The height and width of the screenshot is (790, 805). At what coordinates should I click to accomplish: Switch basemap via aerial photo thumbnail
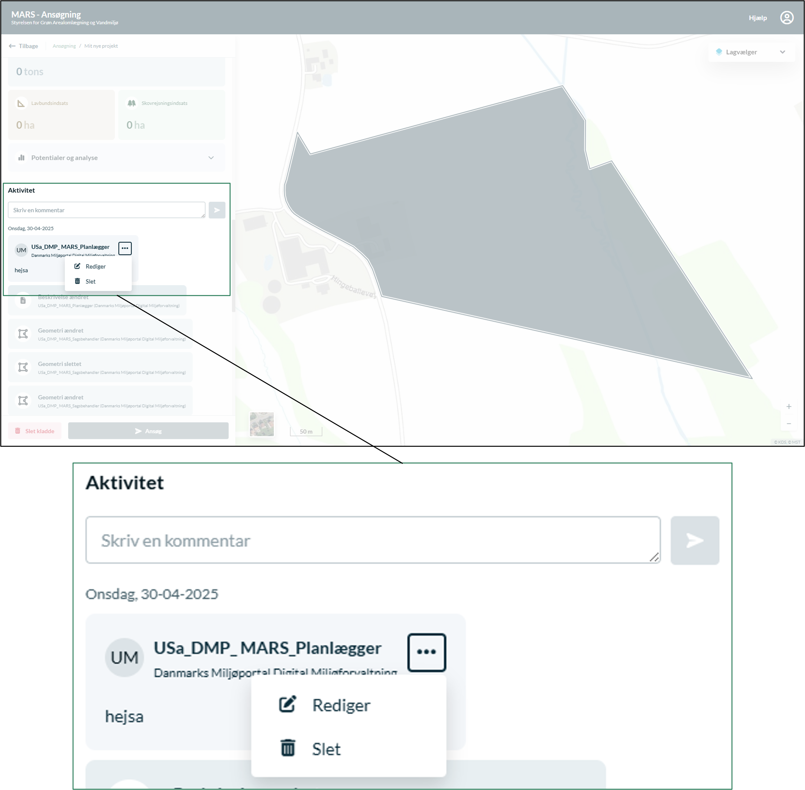click(261, 424)
